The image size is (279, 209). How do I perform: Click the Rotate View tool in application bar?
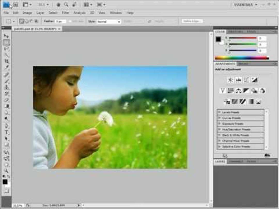pos(74,5)
